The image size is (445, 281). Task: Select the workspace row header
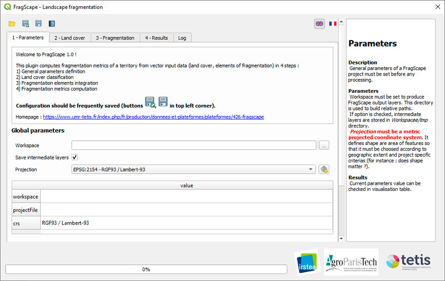tap(26, 196)
